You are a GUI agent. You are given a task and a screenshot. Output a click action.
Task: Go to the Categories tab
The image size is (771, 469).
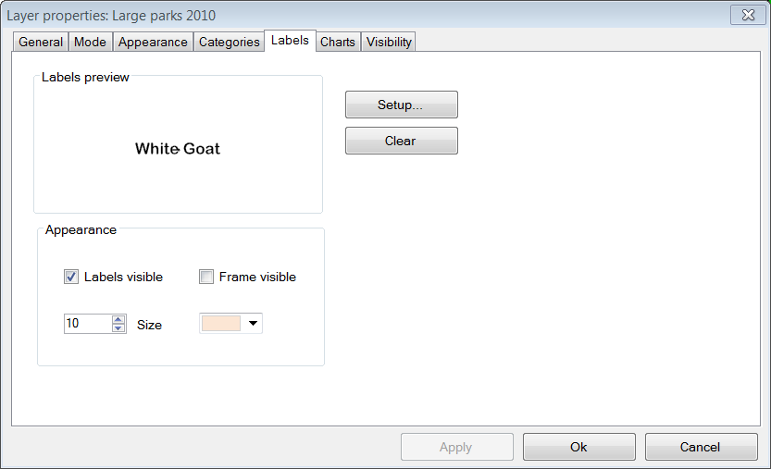[x=230, y=43]
